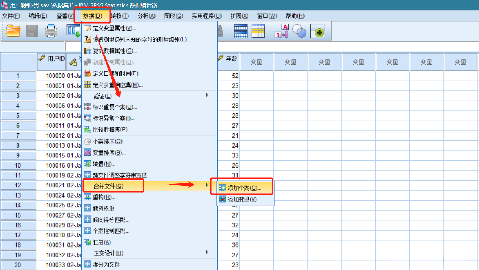The width and height of the screenshot is (479, 270).
Task: Open the 图形 menu
Action: click(x=174, y=16)
